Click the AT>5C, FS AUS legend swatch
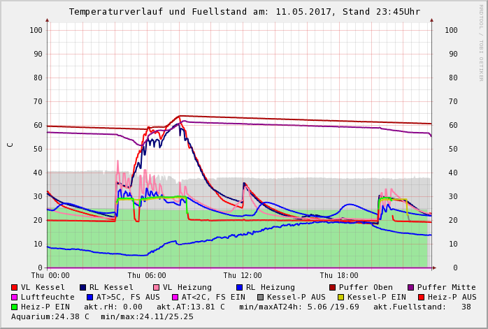This screenshot has width=488, height=329. pos(89,297)
